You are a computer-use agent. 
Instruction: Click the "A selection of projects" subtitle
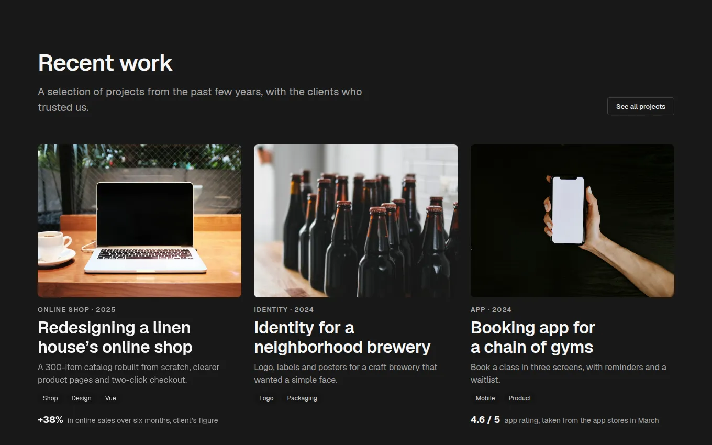click(200, 99)
